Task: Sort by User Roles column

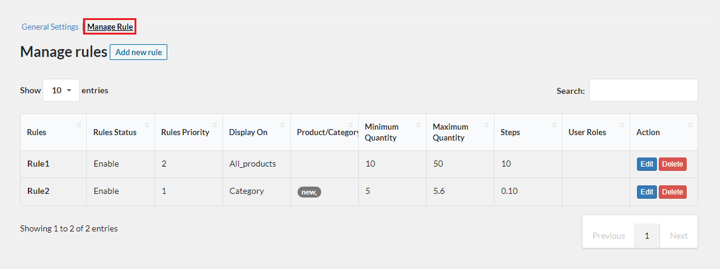Action: (587, 132)
